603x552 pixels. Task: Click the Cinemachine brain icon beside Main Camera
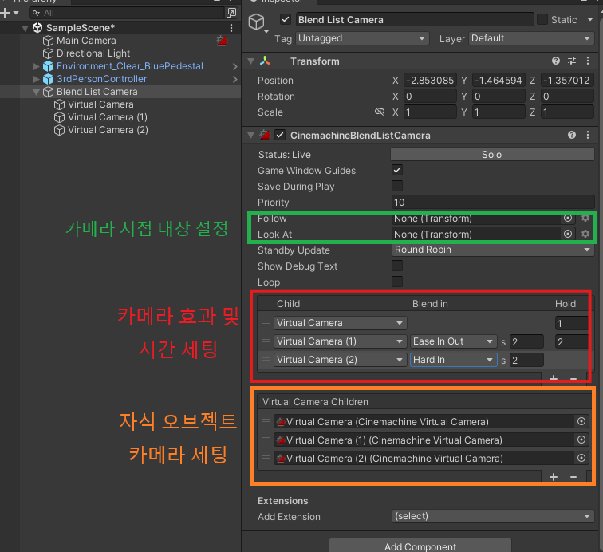coord(222,41)
